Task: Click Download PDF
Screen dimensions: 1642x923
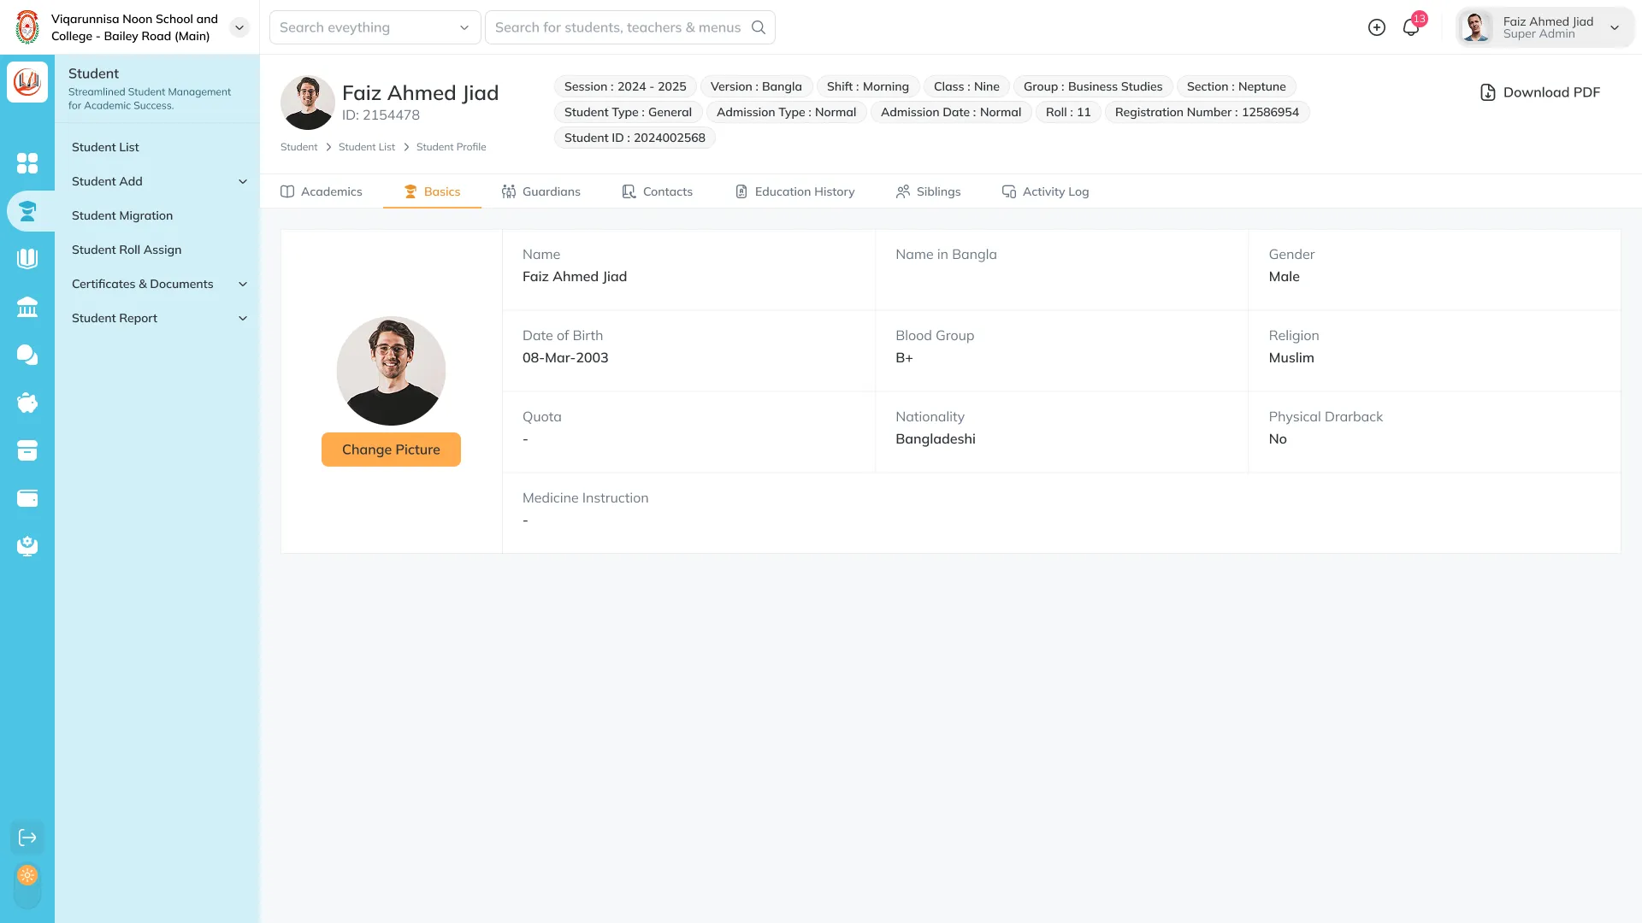Action: pos(1539,92)
